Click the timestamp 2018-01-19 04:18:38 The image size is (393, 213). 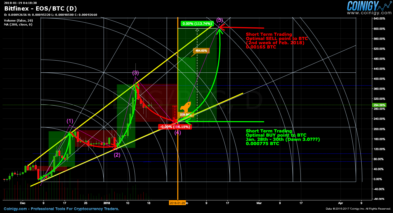click(x=20, y=3)
